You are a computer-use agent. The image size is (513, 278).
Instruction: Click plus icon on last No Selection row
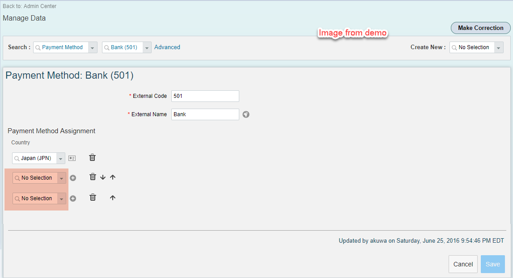coord(73,198)
